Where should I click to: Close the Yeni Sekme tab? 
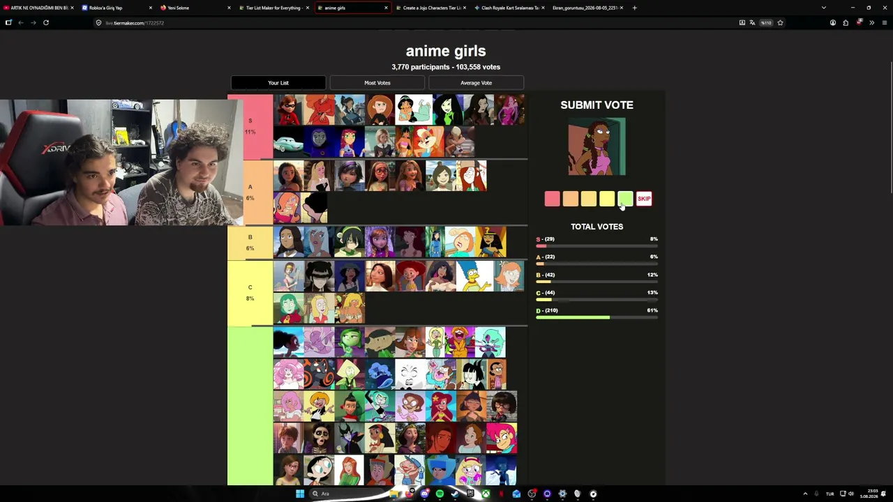(229, 8)
